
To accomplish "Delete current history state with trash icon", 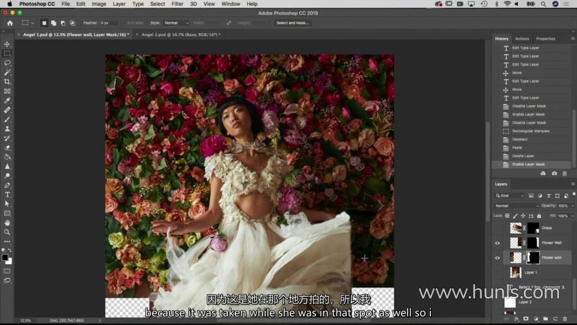I will coord(564,173).
